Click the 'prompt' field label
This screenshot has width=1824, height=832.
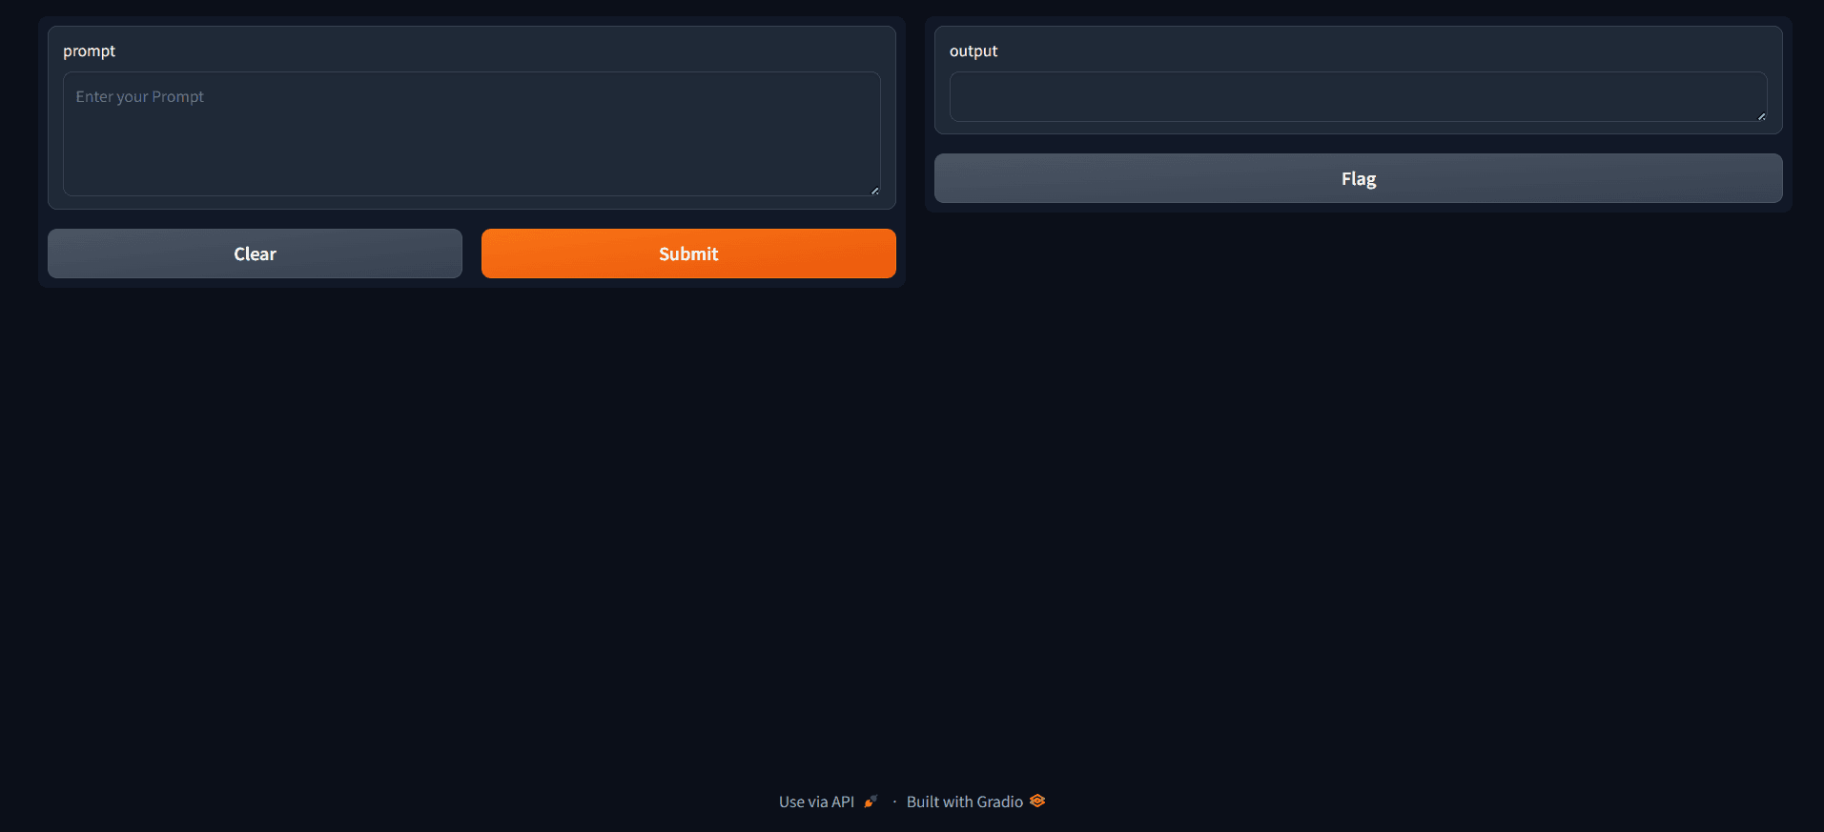(89, 51)
